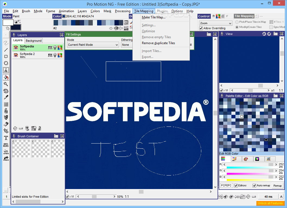The height and width of the screenshot is (208, 287).
Task: Click the Redo icon
Action: tap(6, 158)
